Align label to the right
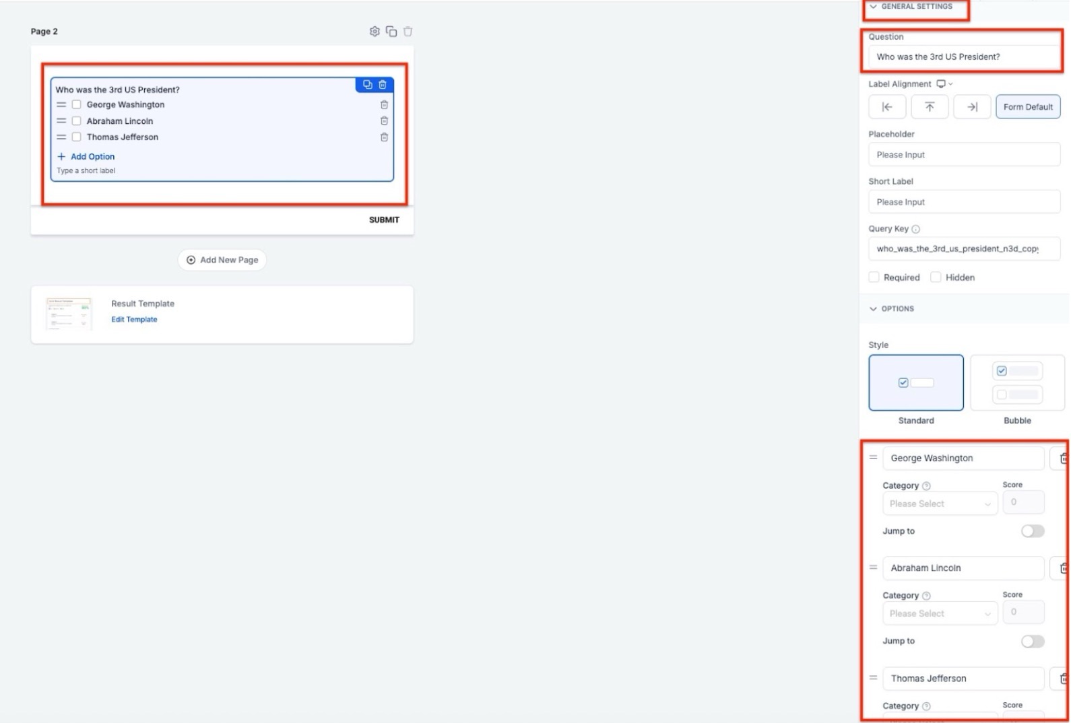This screenshot has width=1071, height=723. 972,107
